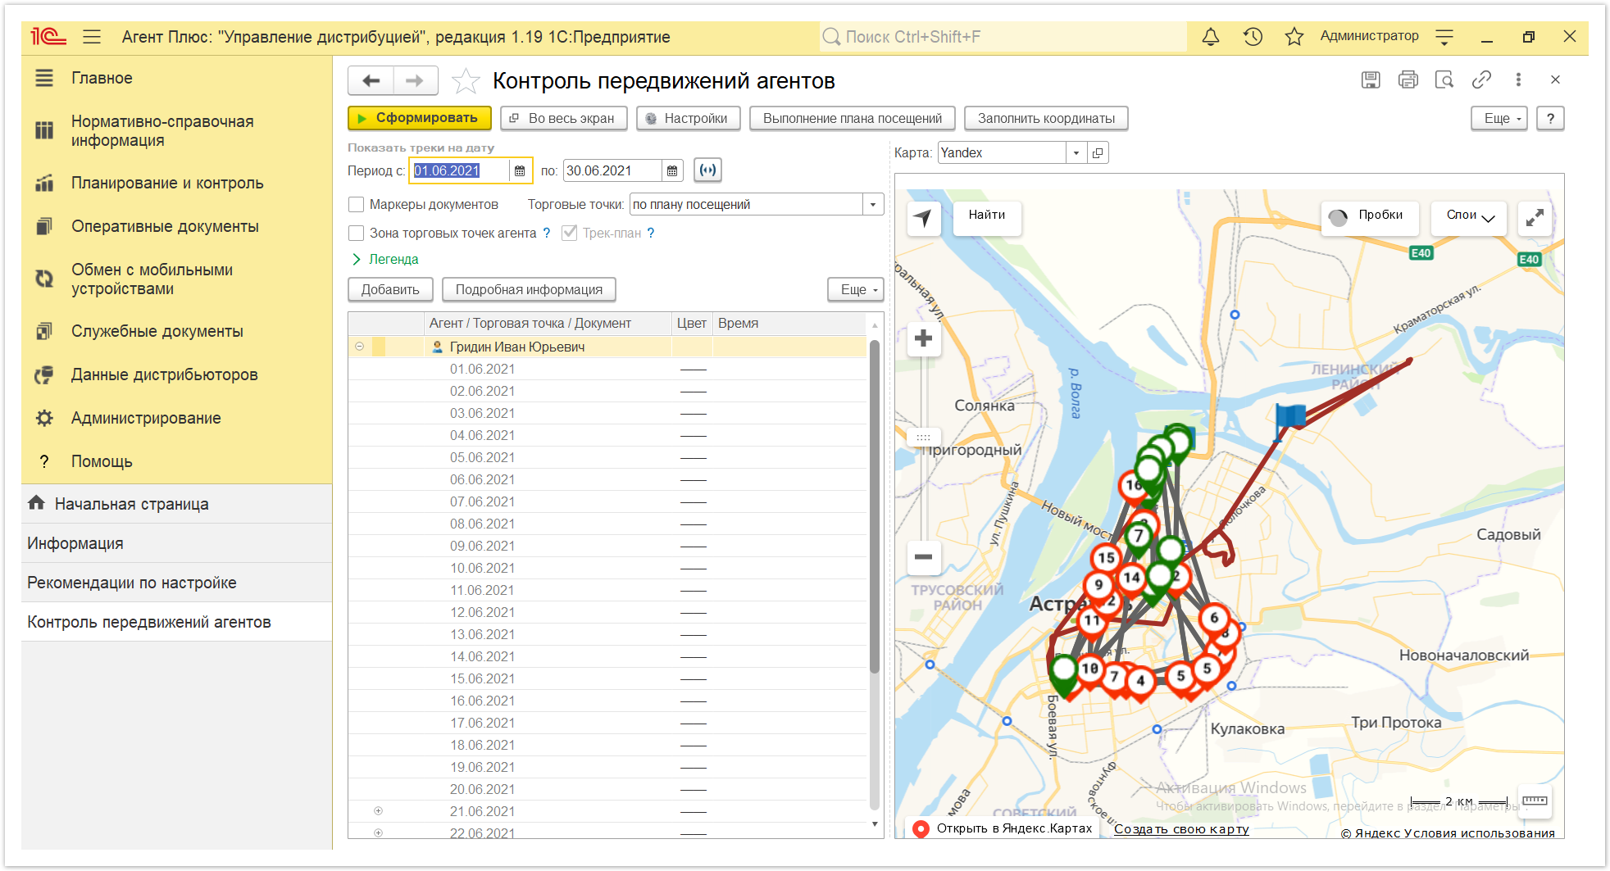Click Открыть в Яндекс.Картах link
The height and width of the screenshot is (871, 1610).
click(x=1002, y=828)
